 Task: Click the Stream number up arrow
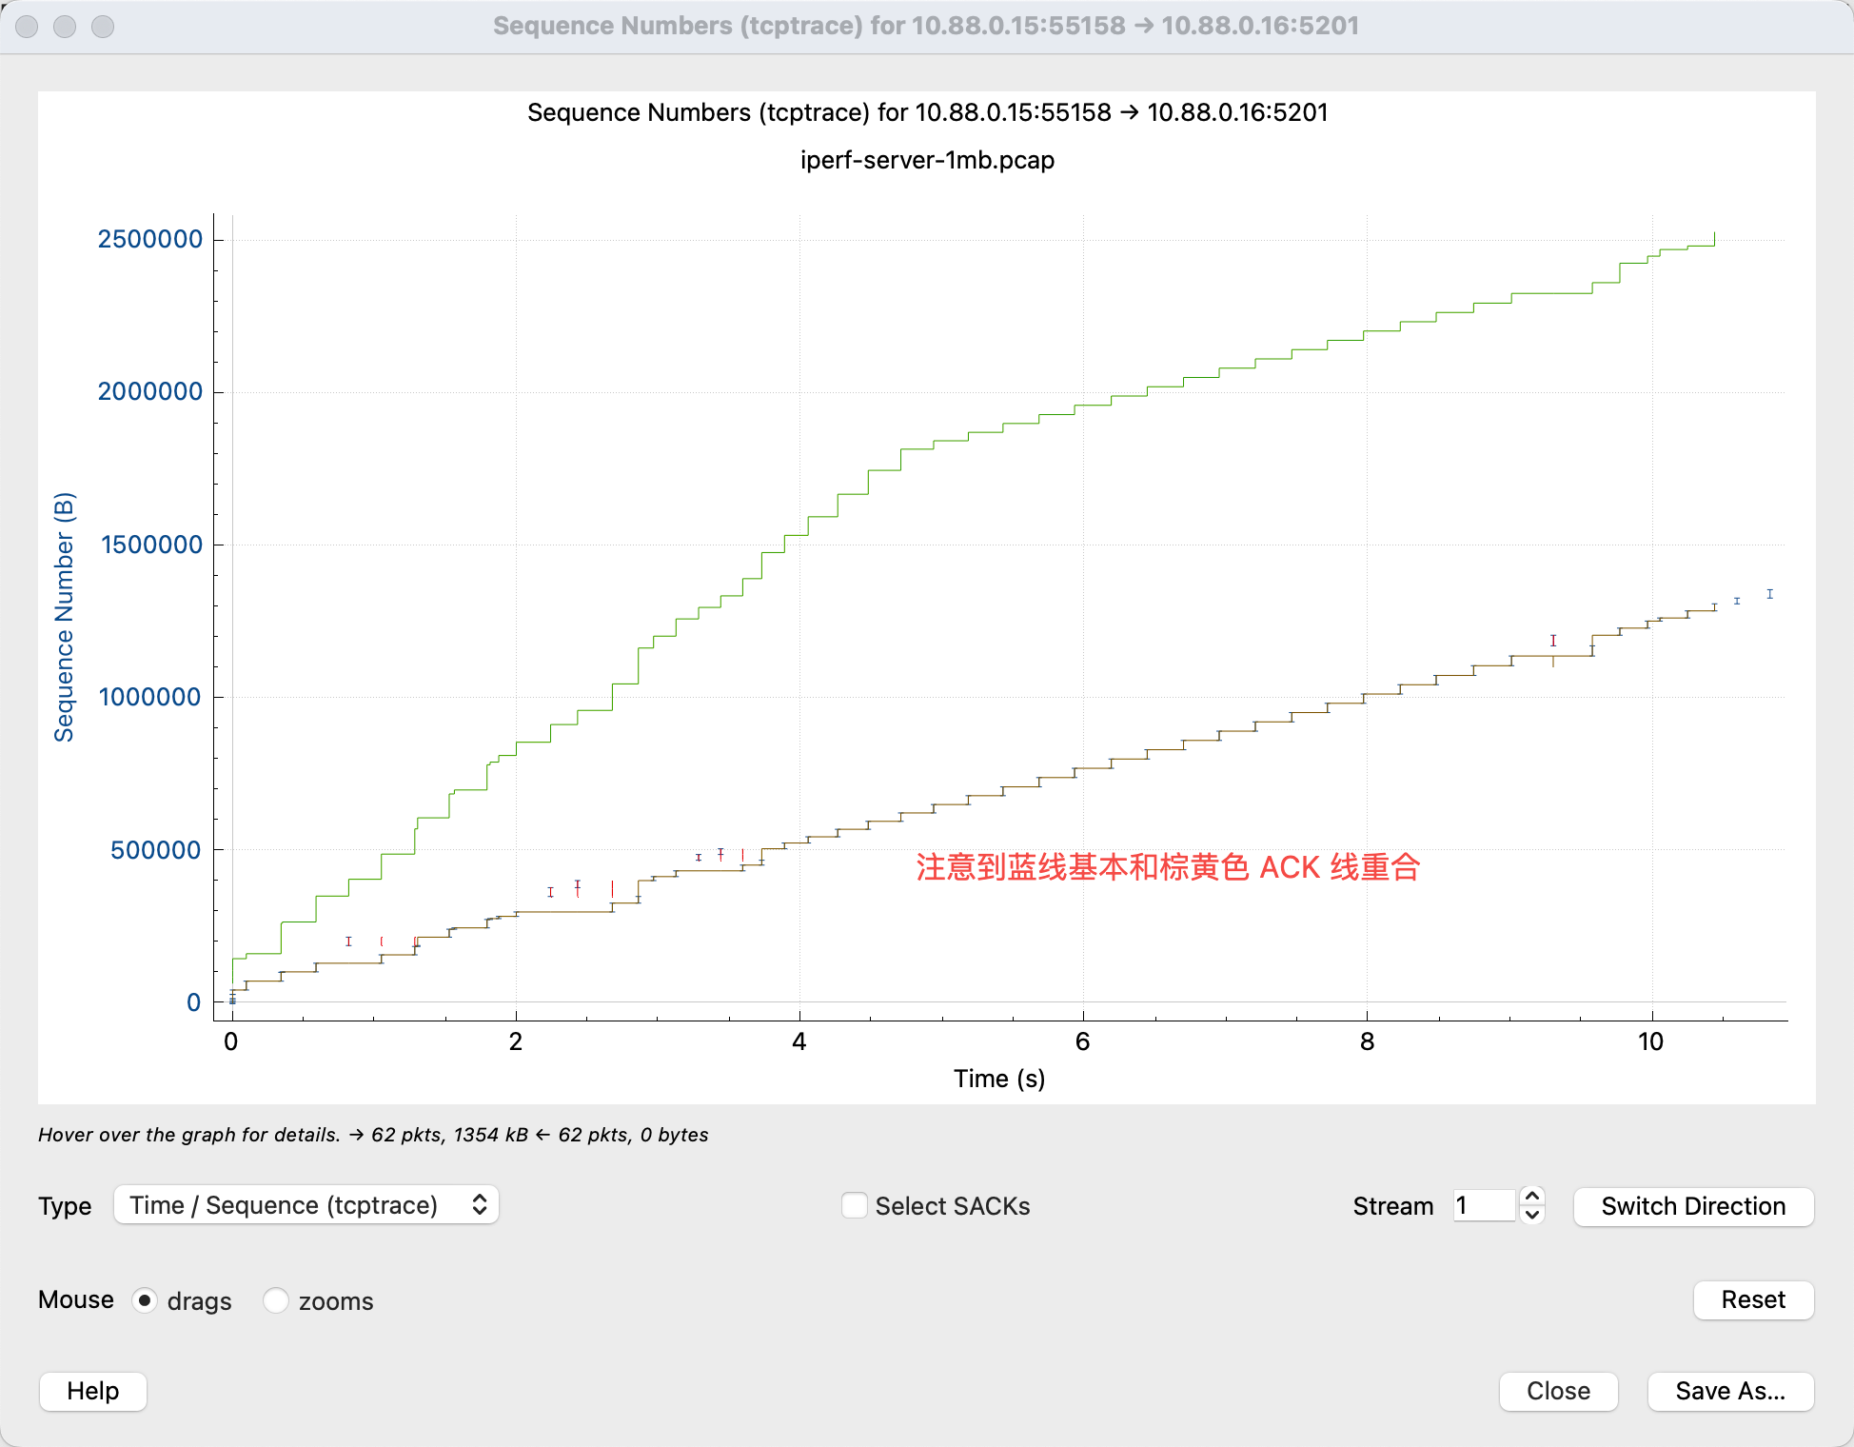(x=1532, y=1197)
